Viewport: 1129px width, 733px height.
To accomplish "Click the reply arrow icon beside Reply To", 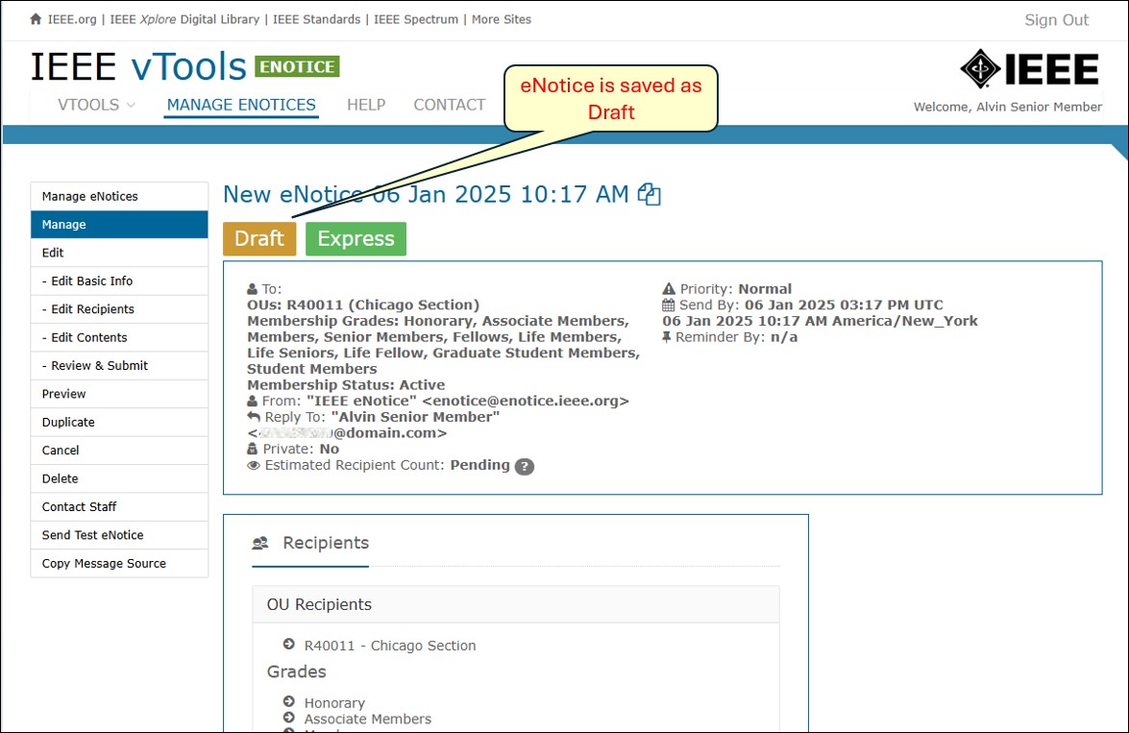I will pyautogui.click(x=254, y=417).
